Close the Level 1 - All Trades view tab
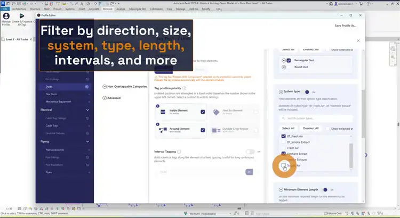Viewport: 400px width, 218px height. pyautogui.click(x=31, y=39)
